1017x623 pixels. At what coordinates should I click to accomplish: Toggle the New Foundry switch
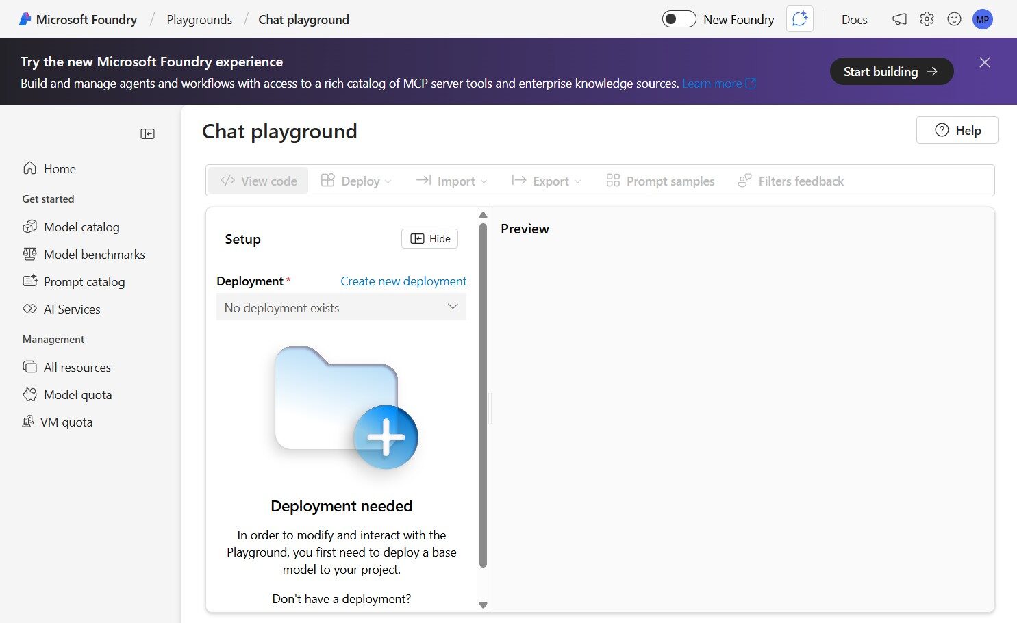pos(679,19)
